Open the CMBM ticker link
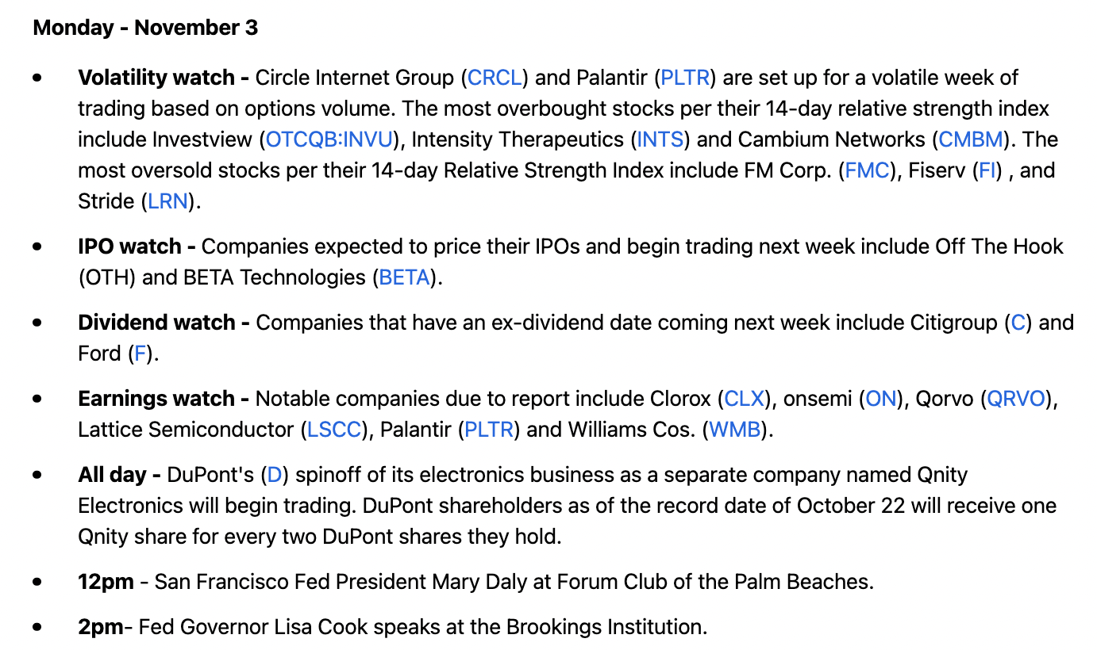The width and height of the screenshot is (1097, 650). [972, 140]
